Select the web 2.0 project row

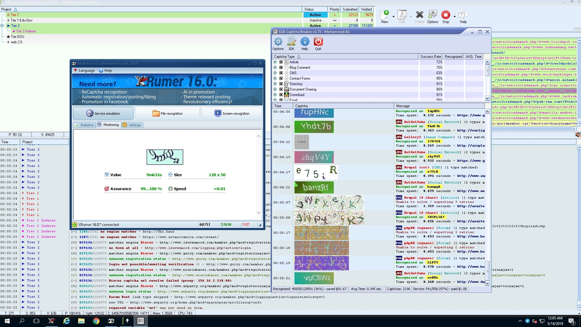[x=151, y=42]
